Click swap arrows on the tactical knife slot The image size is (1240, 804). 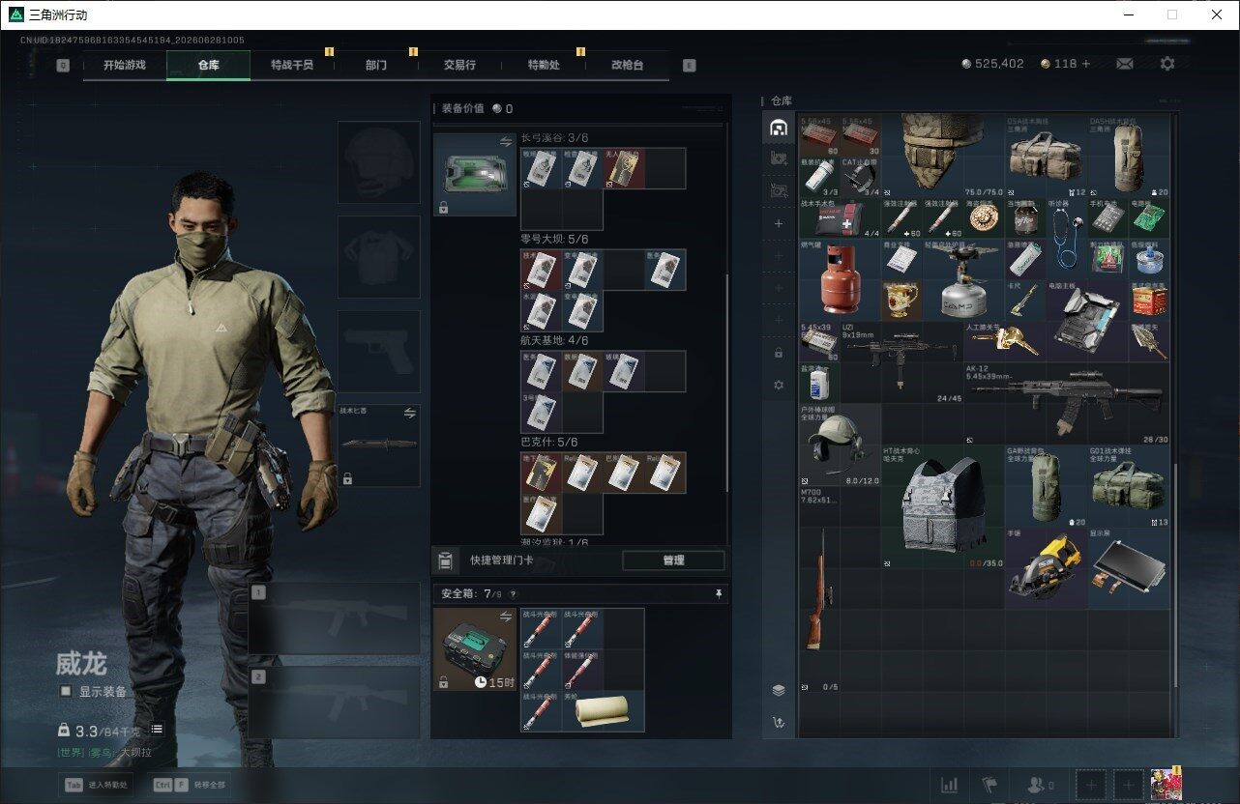coord(409,413)
